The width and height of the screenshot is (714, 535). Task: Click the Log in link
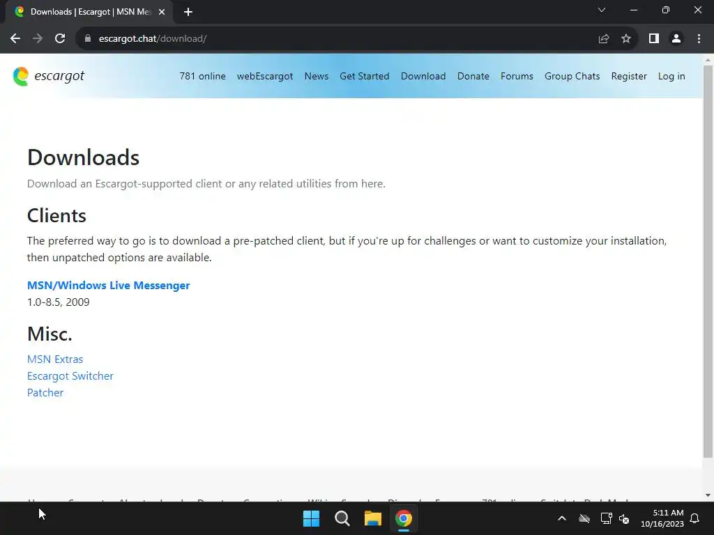pos(671,77)
